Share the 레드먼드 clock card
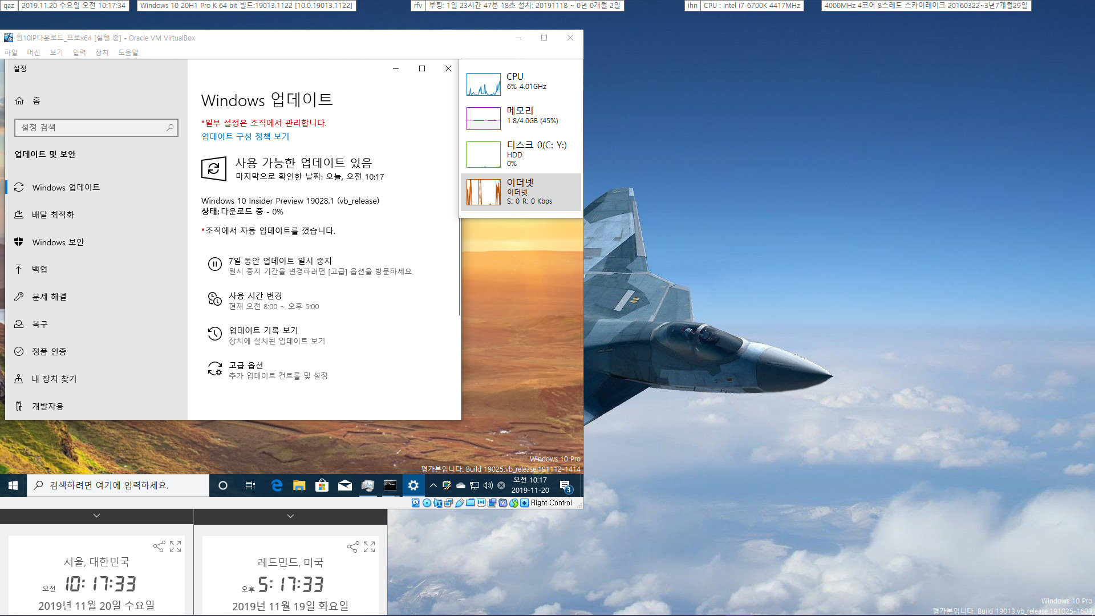Viewport: 1095px width, 616px height. 353,547
